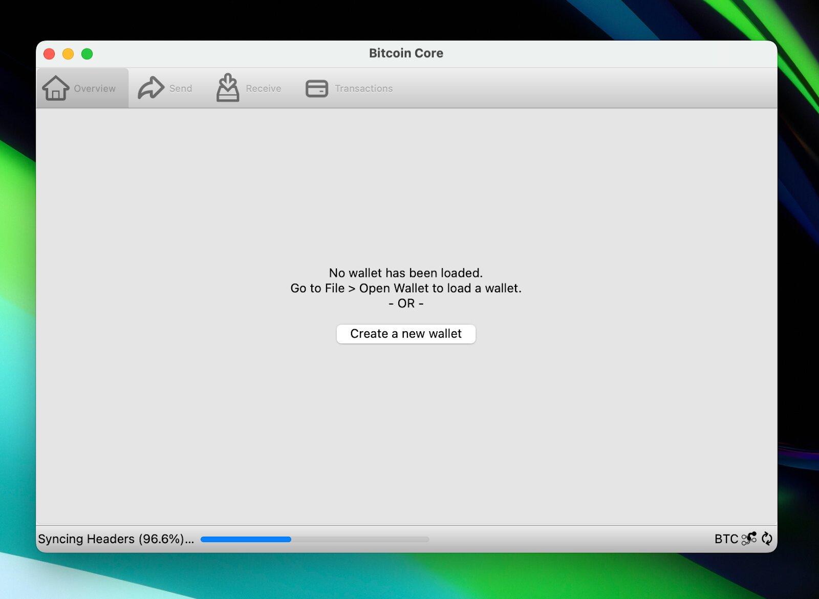Click the Overview house icon

coord(55,88)
